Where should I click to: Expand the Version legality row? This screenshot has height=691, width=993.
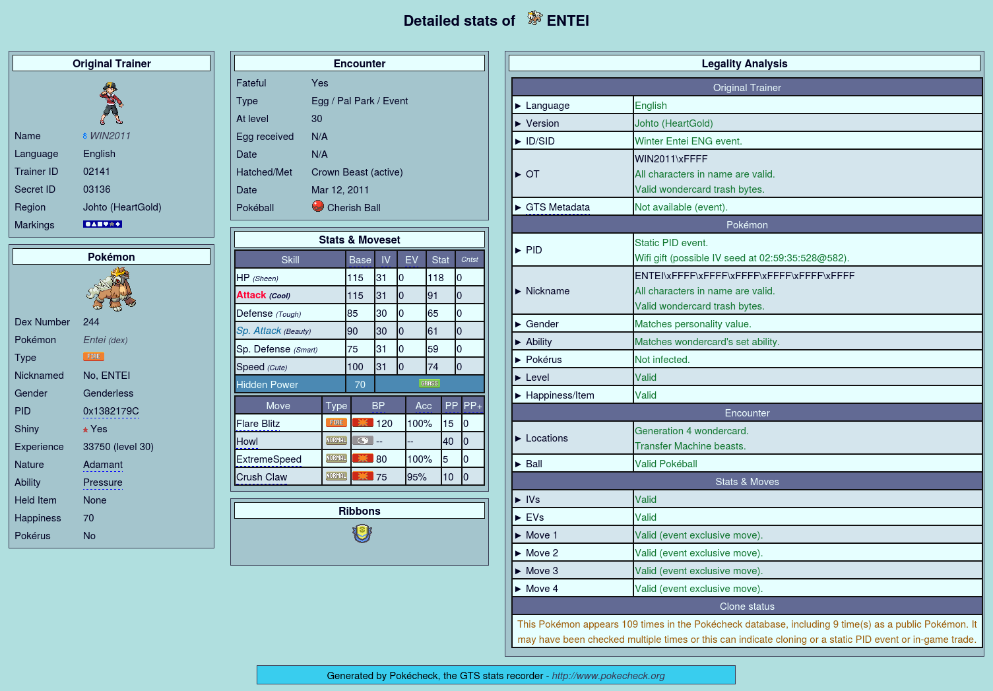pyautogui.click(x=518, y=123)
